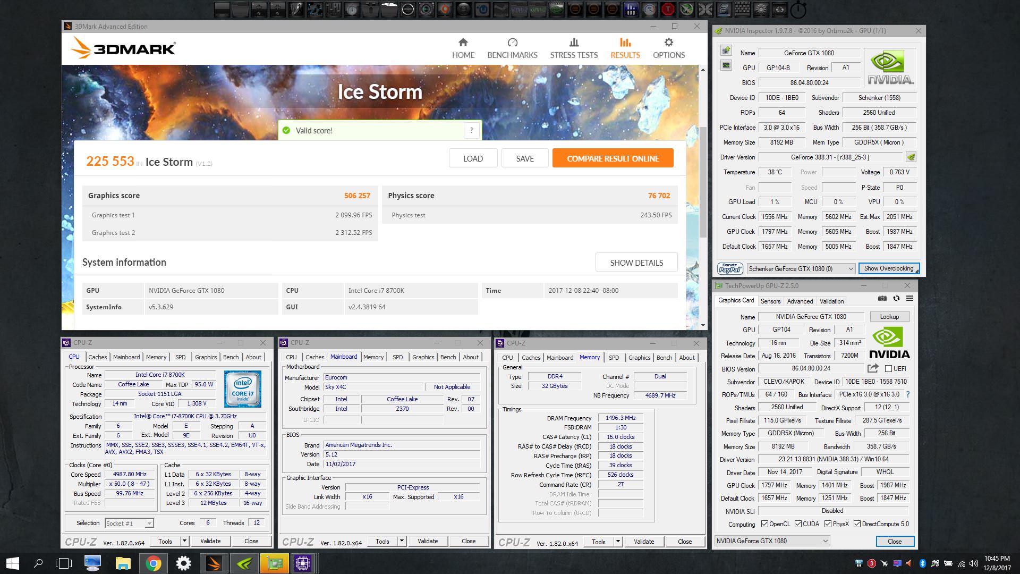1020x574 pixels.
Task: Open the OPTIONS gear in 3DMark
Action: click(668, 48)
